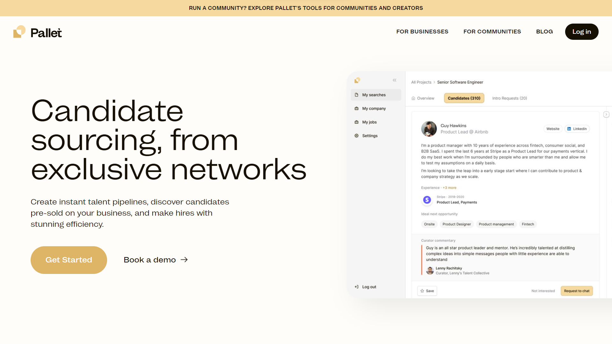This screenshot has height=344, width=612.
Task: Click the arrow beside Book a demo
Action: coord(184,260)
